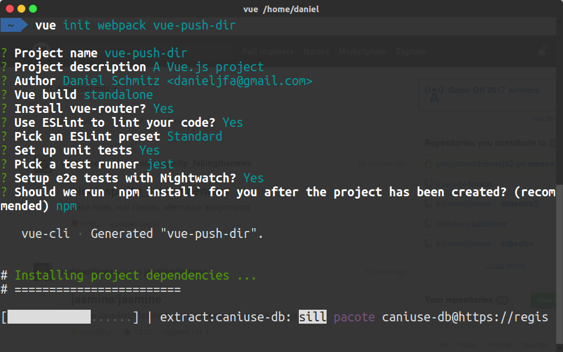This screenshot has height=352, width=563.
Task: Click the 'vue-cli' label in the Generated line
Action: (46, 234)
